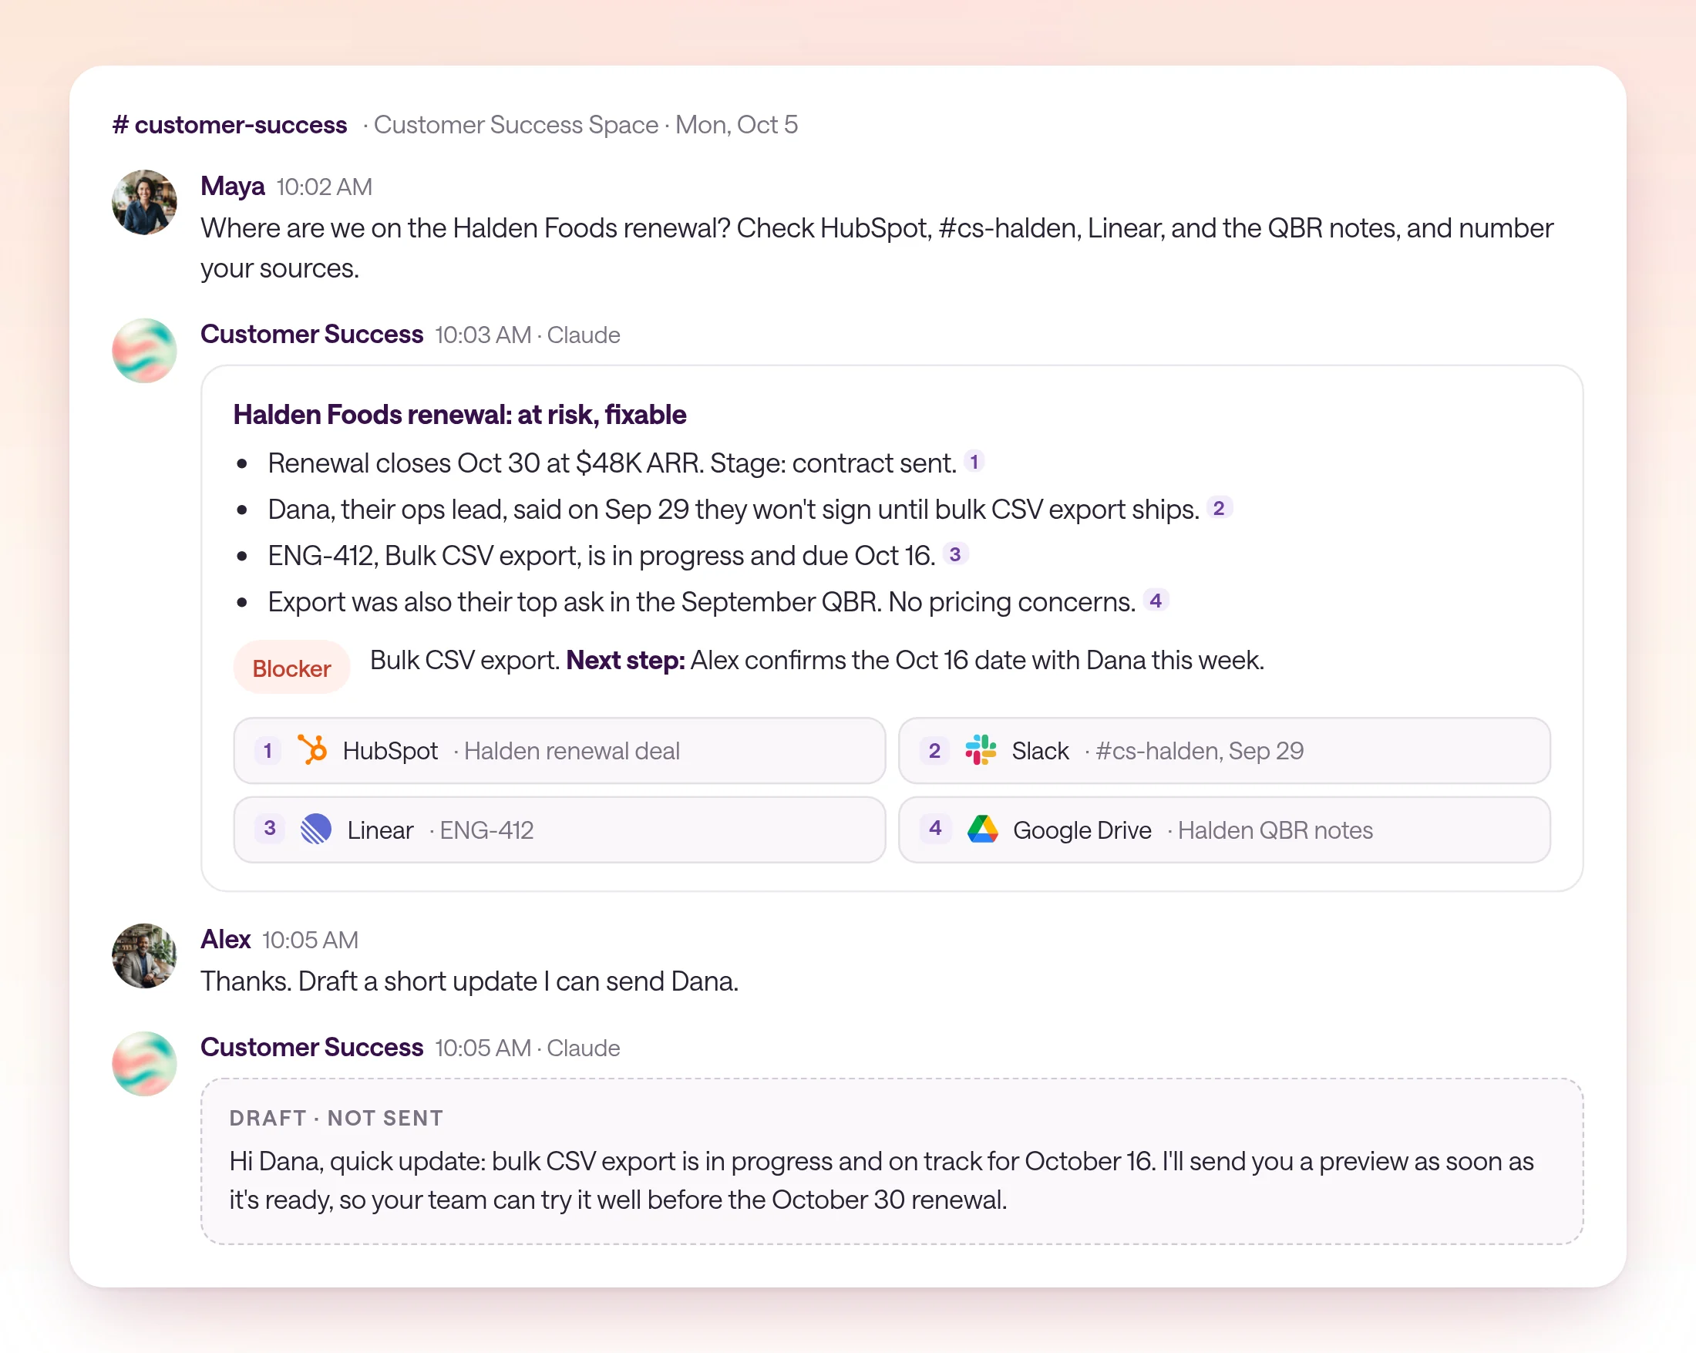The height and width of the screenshot is (1353, 1696).
Task: Open HubSpot Halden renewal deal source card
Action: 560,750
